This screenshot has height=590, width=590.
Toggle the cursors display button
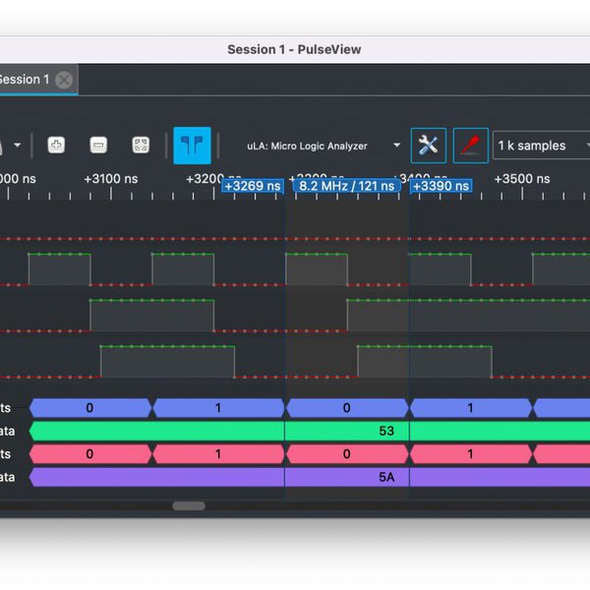pos(192,146)
